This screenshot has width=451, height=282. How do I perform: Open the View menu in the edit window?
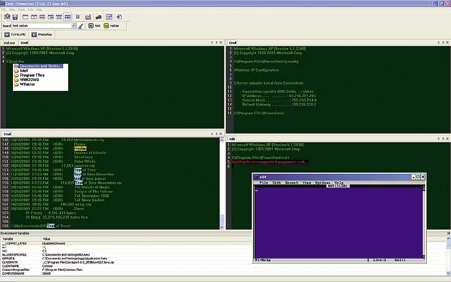coord(307,182)
